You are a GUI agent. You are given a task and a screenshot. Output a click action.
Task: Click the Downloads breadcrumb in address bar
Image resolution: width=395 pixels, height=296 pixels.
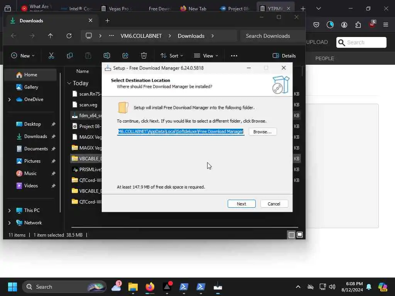point(191,36)
